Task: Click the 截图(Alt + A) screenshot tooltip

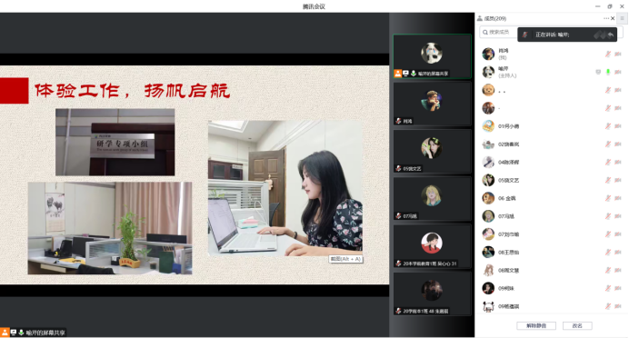Action: coord(345,259)
